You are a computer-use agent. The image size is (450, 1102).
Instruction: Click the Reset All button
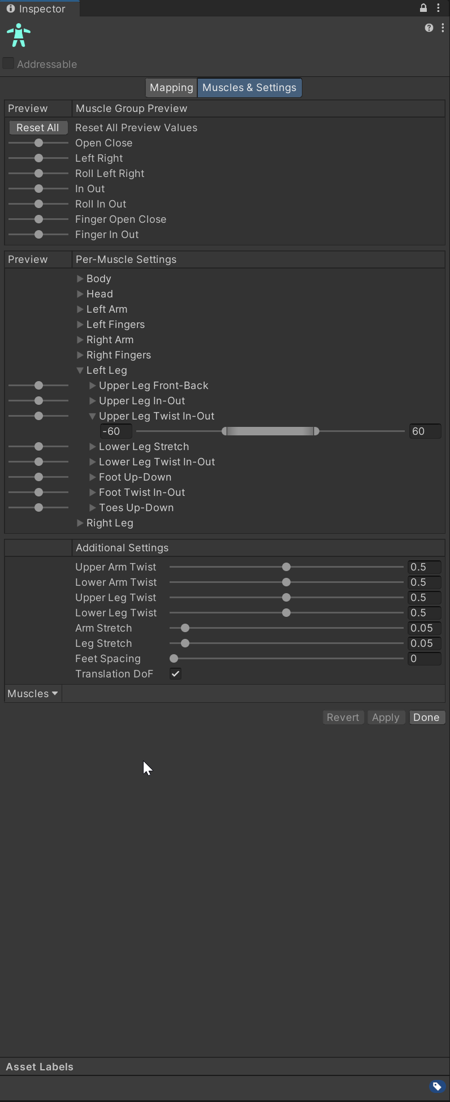pos(38,128)
